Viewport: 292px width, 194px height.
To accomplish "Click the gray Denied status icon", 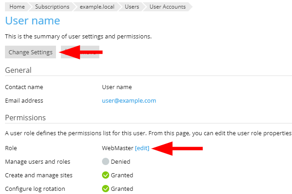I will [106, 161].
